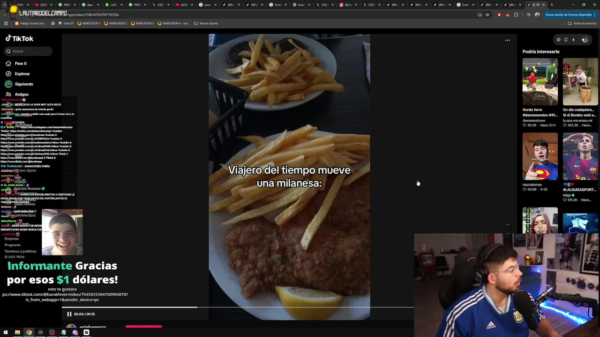Switch to the Ajax browser tab
Image resolution: width=600 pixels, height=337 pixels.
tap(90, 5)
